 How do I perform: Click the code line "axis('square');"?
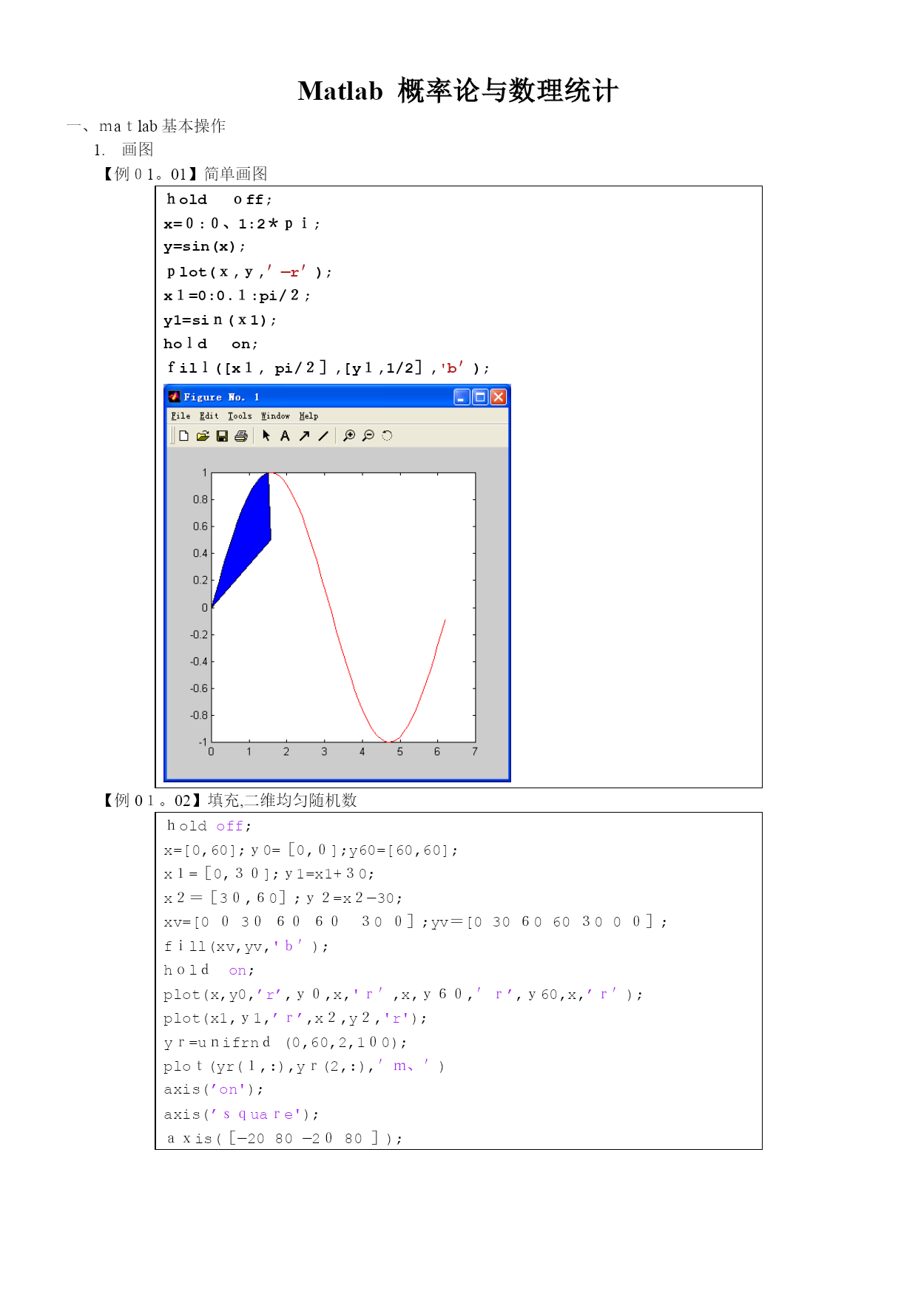(x=241, y=1114)
